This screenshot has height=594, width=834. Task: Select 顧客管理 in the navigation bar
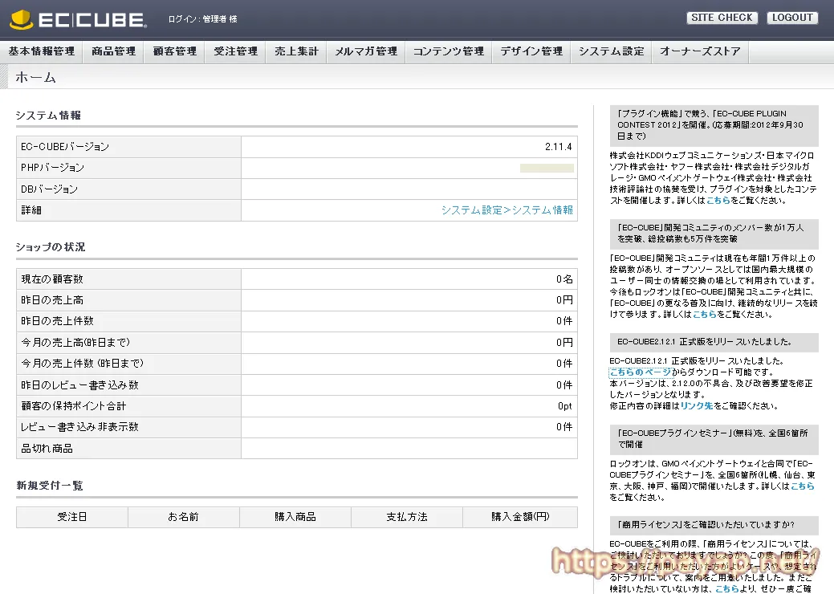(x=174, y=51)
